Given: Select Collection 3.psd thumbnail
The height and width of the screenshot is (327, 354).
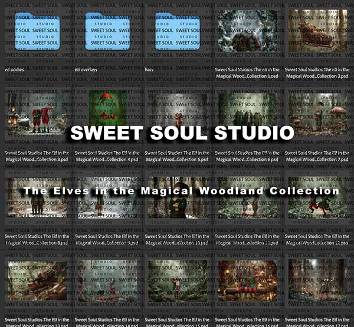Looking at the screenshot, I should click(37, 114).
